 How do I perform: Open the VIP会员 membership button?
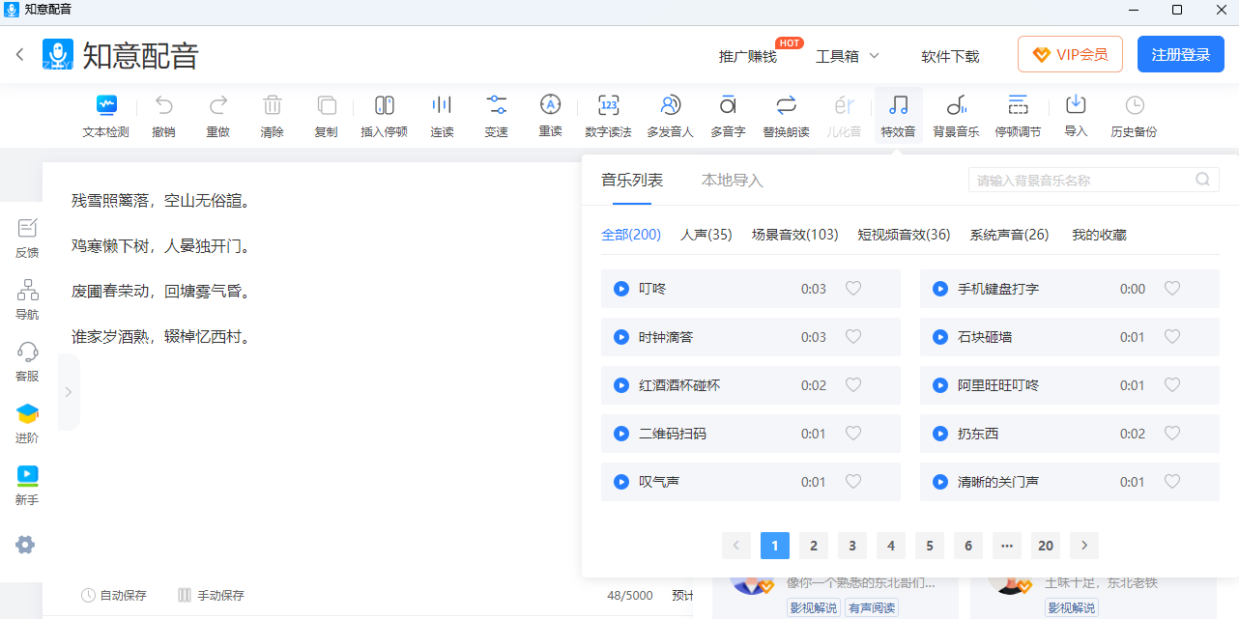coord(1070,55)
